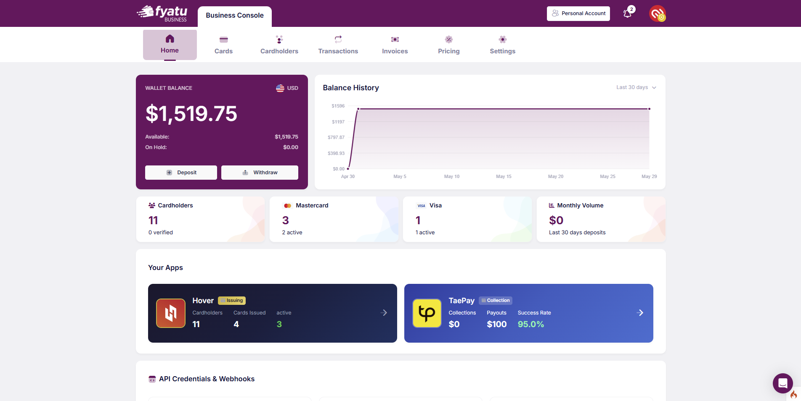Switch to the Cardholders tab

tap(279, 45)
